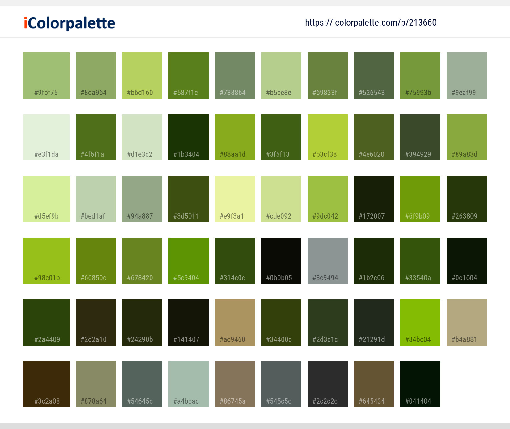The image size is (510, 429).
Task: Choose the #0c1604 swatch
Action: (x=467, y=261)
